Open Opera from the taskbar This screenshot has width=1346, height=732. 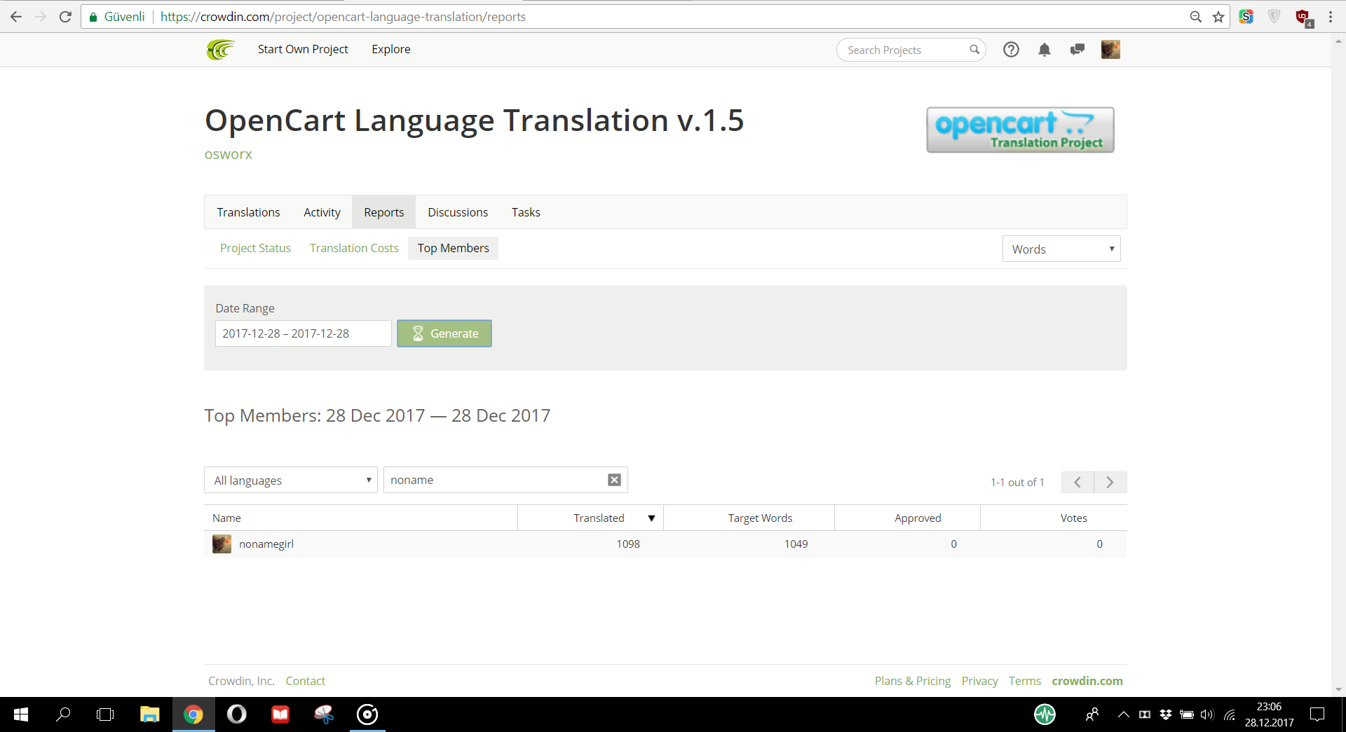(237, 714)
